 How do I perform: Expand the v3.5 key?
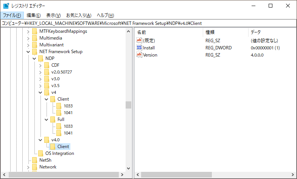pyautogui.click(x=40, y=86)
